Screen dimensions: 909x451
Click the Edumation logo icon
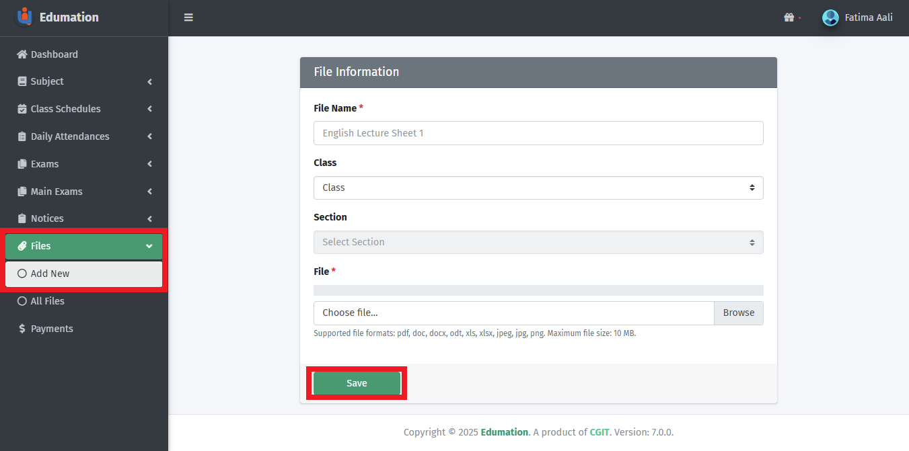(24, 17)
